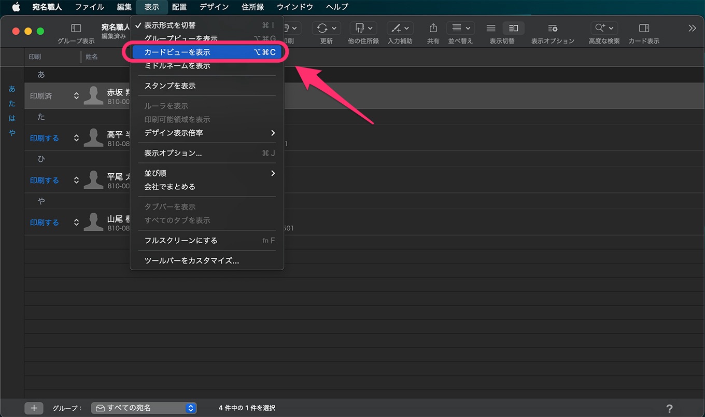Viewport: 705px width, 417px height.
Task: Expand the デザイン表示倍率 submenu
Action: click(x=207, y=133)
